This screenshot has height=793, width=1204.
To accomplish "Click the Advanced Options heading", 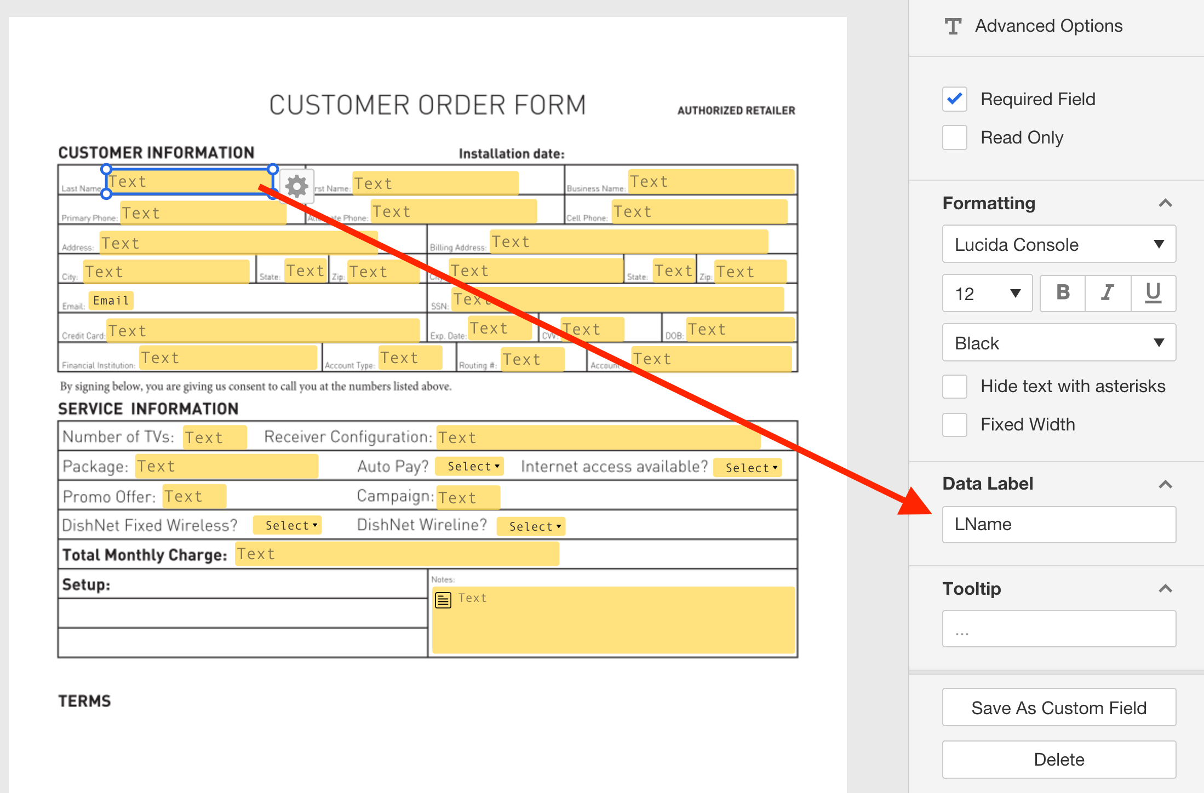I will (1048, 26).
